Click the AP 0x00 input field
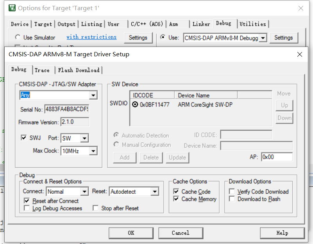Viewport: 313px width, 244px height. coord(277,157)
